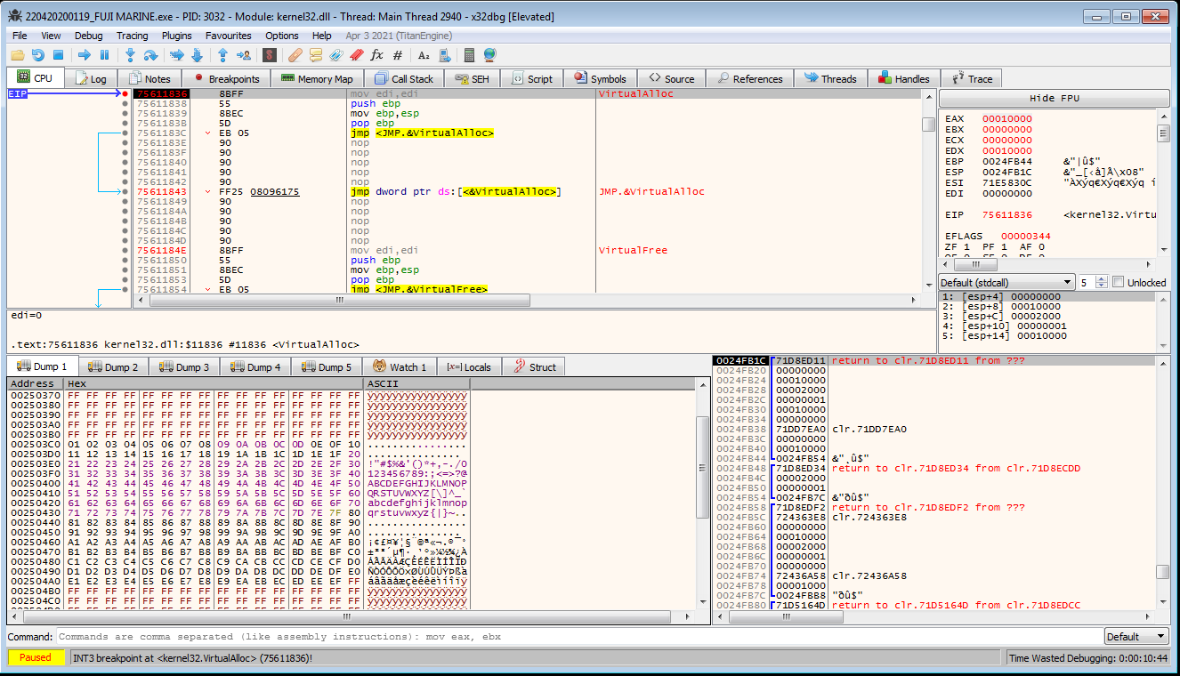Select the Struct tab
Screen dimensions: 1180x676
coord(534,366)
